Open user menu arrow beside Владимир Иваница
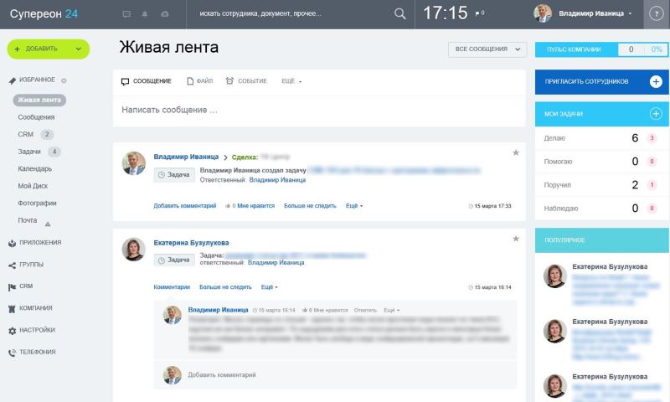 tap(630, 13)
